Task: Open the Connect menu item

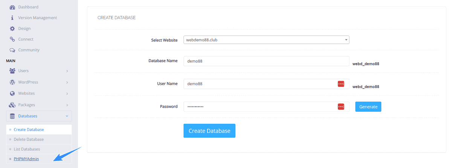Action: tap(26, 39)
